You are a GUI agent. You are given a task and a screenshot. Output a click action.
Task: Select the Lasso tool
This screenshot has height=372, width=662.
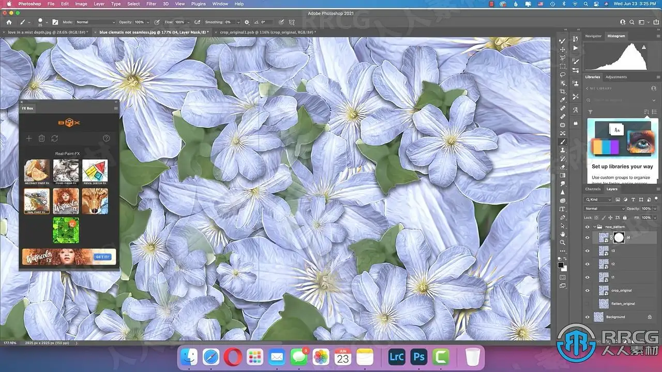[563, 75]
